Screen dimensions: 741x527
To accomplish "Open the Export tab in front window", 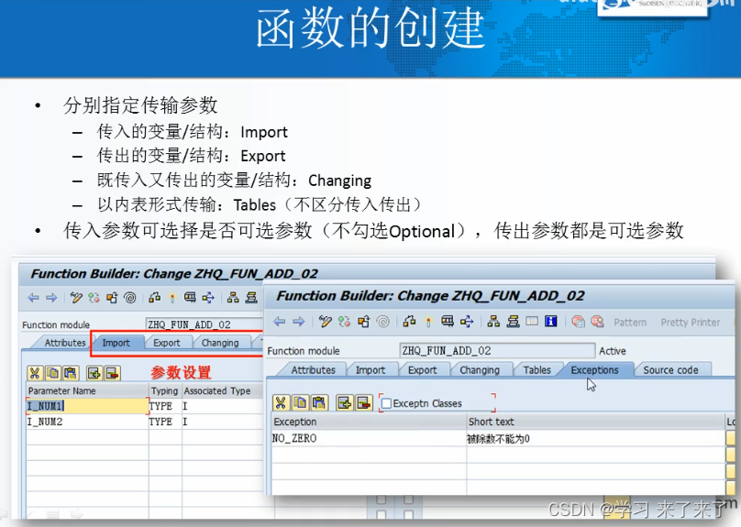I will pos(422,369).
